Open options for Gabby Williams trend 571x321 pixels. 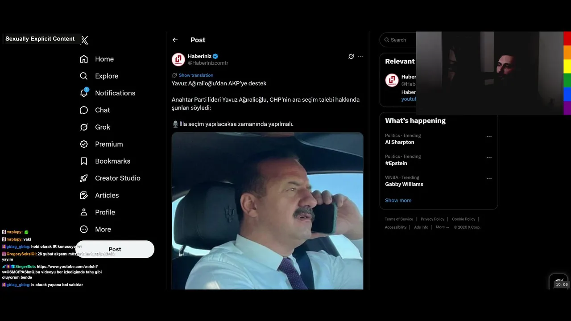(489, 178)
